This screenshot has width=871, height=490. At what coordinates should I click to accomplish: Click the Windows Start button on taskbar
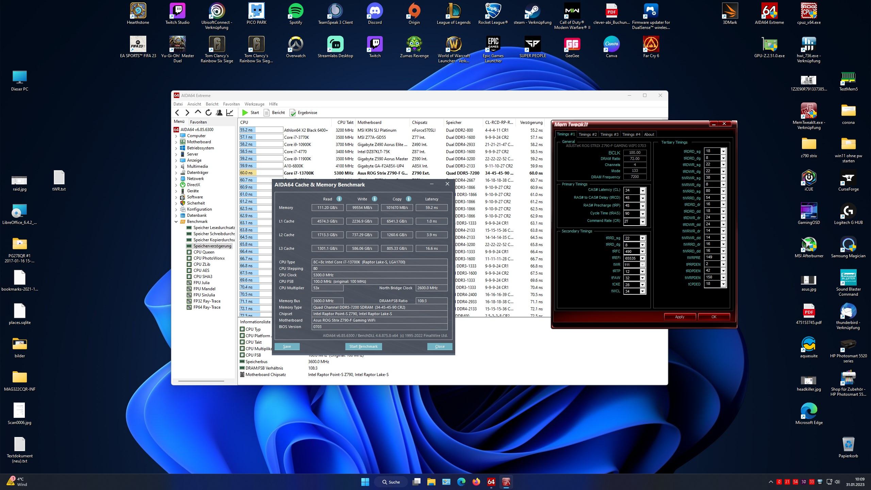[365, 482]
